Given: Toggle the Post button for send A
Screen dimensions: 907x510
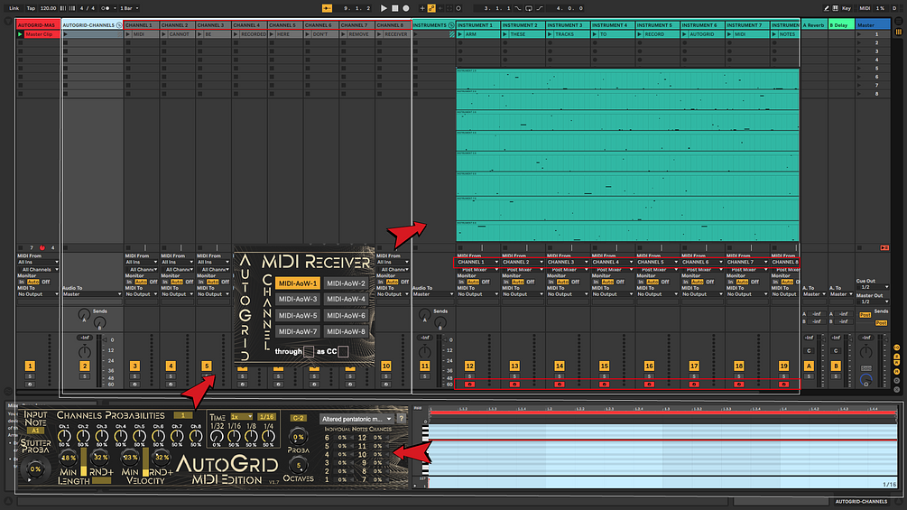Looking at the screenshot, I should click(x=865, y=315).
